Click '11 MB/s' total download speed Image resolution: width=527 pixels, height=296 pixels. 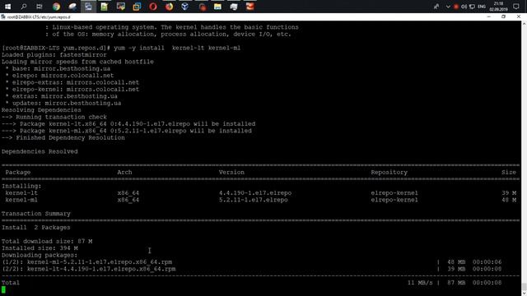click(x=420, y=283)
